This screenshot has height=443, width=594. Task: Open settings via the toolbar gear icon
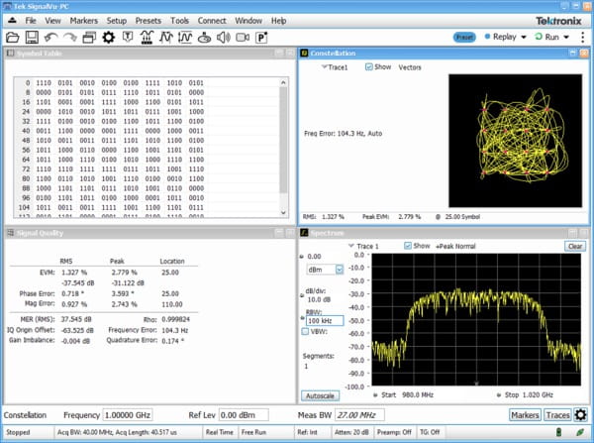point(109,38)
